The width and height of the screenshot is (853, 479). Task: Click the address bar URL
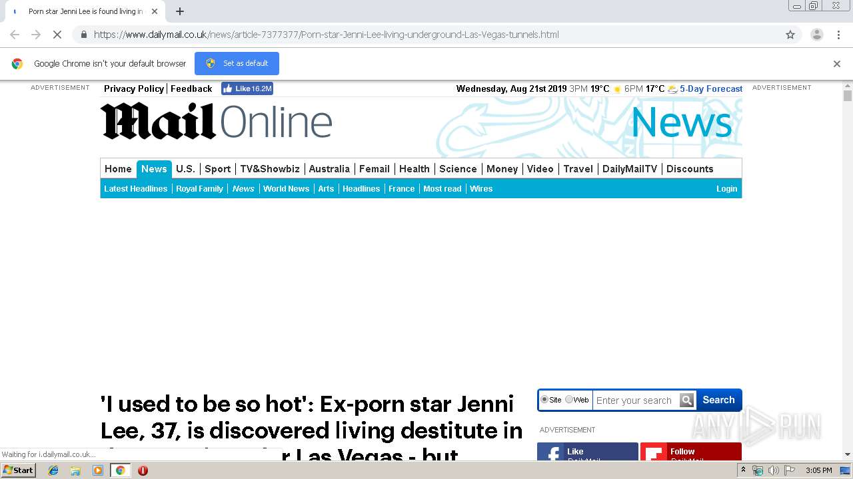[327, 35]
